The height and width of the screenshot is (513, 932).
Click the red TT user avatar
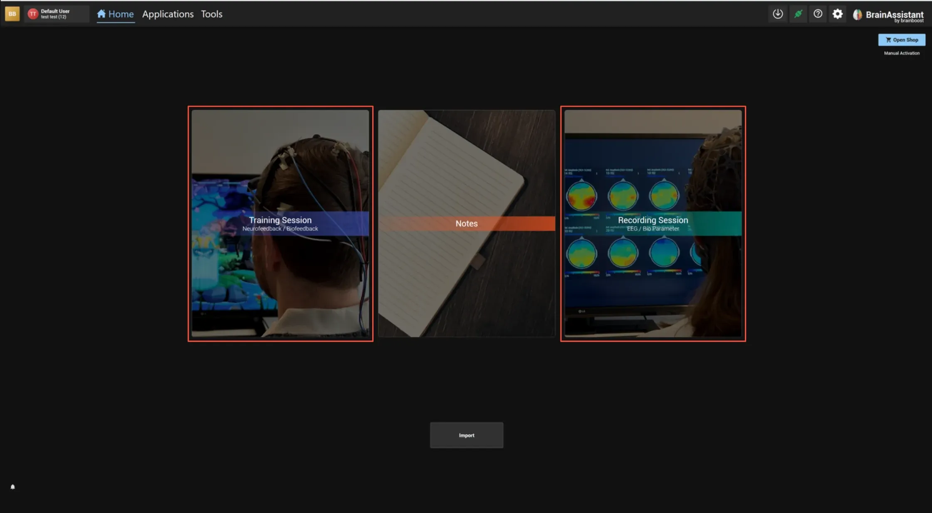click(33, 14)
